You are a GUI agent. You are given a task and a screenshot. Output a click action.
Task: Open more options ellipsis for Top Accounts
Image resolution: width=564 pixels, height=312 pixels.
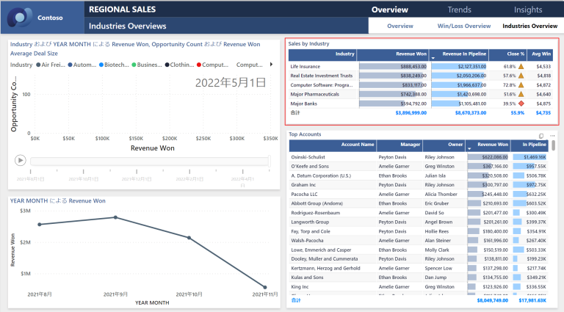click(551, 136)
